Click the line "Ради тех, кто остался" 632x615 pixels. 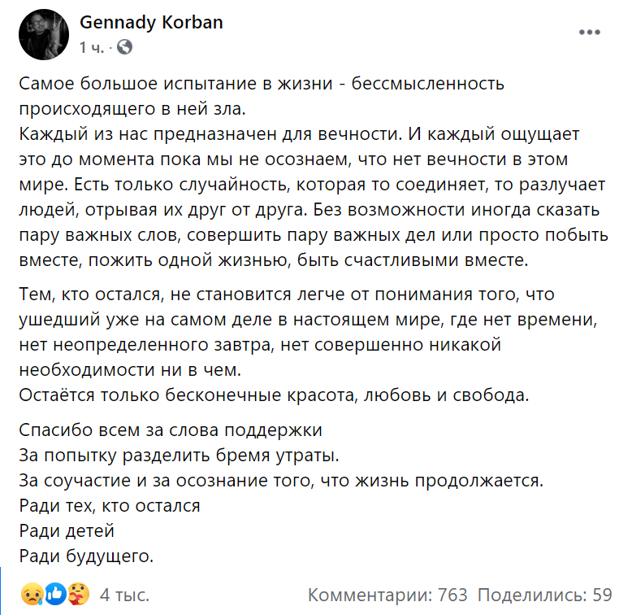[x=109, y=505]
